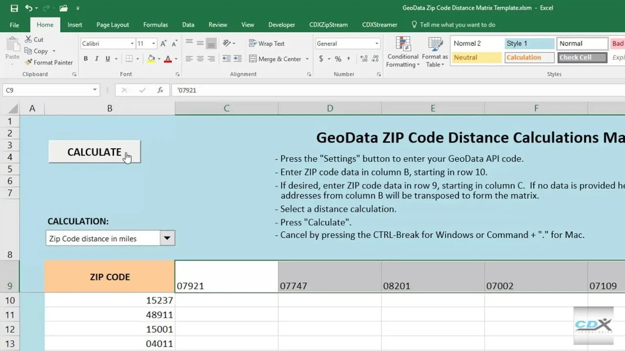Screen dimensions: 625x351
Task: Toggle italic formatting
Action: (x=96, y=59)
